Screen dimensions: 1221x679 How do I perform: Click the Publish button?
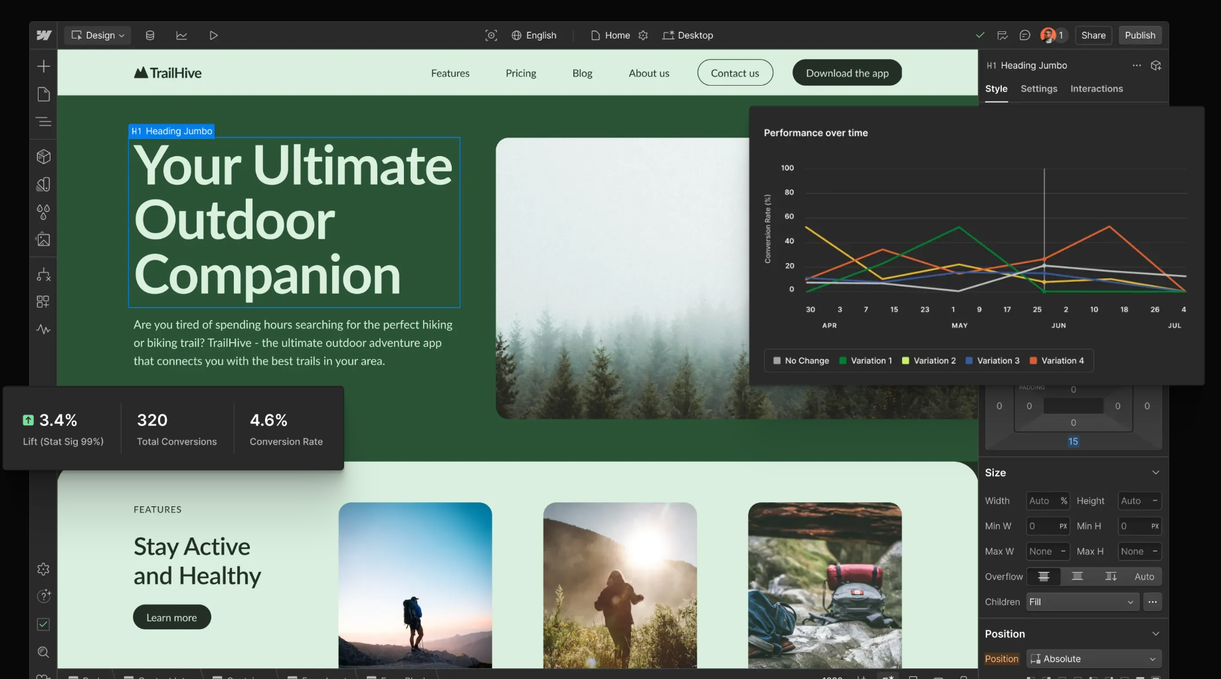point(1140,35)
